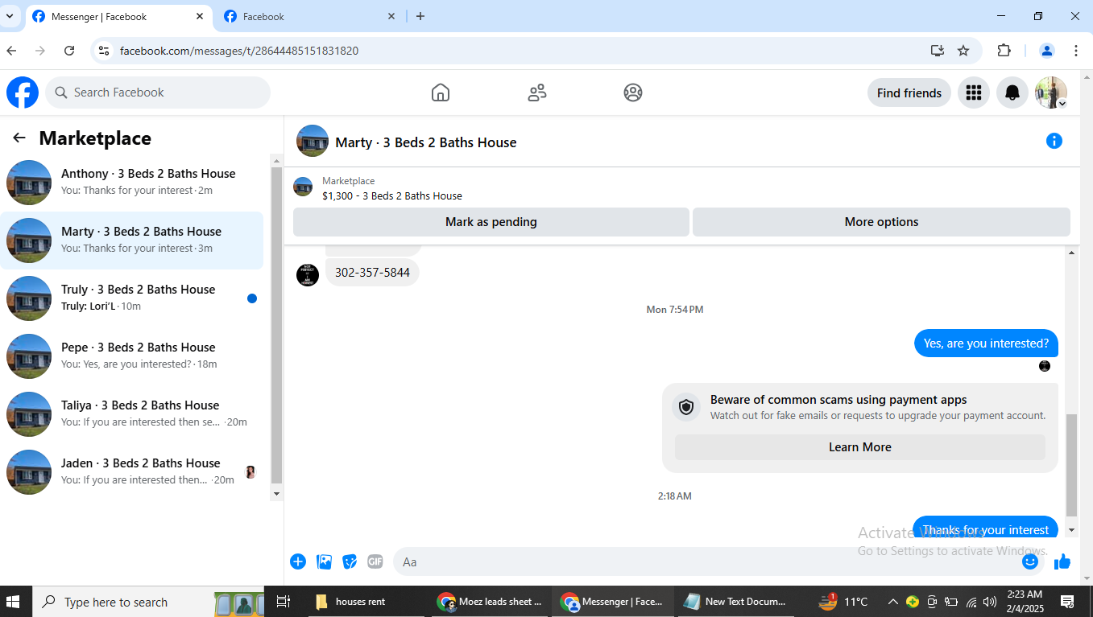Click the chat scrollbar down arrow
Viewport: 1093px width, 617px height.
[1071, 530]
